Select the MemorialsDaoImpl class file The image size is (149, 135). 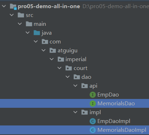click(x=122, y=130)
